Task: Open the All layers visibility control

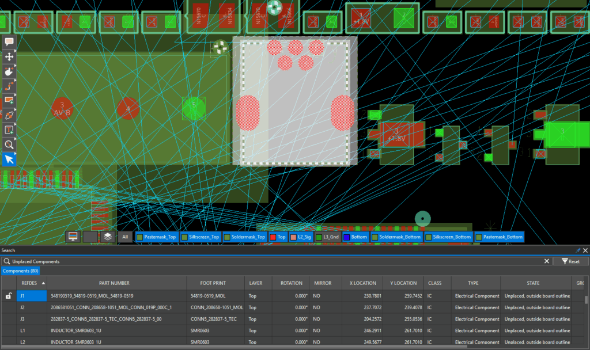Action: tap(125, 236)
